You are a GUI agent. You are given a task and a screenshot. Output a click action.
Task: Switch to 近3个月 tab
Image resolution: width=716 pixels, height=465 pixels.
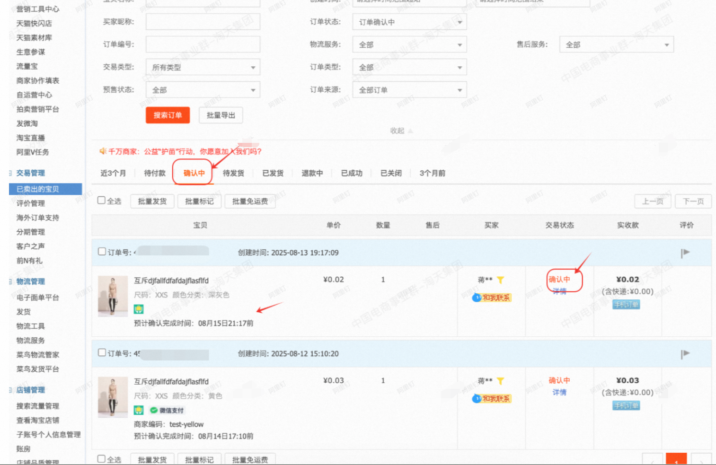(x=113, y=173)
